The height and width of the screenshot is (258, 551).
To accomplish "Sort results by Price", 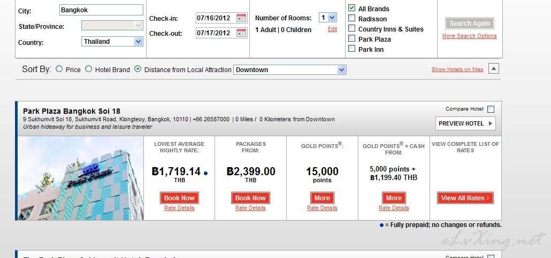I will click(x=59, y=69).
